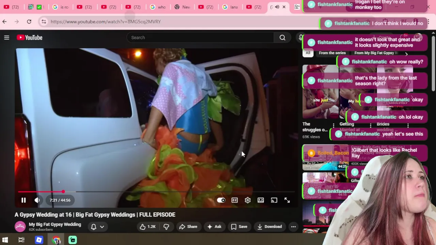Select the 'From My Big Fat Gypsy W...' chip
Image resolution: width=436 pixels, height=245 pixels.
376,53
